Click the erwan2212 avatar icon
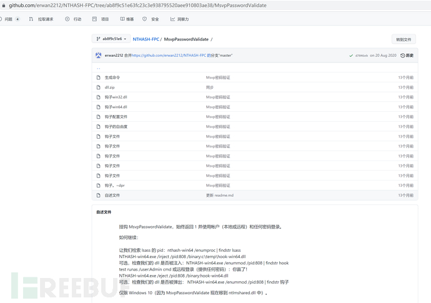The height and width of the screenshot is (303, 431). tap(99, 55)
